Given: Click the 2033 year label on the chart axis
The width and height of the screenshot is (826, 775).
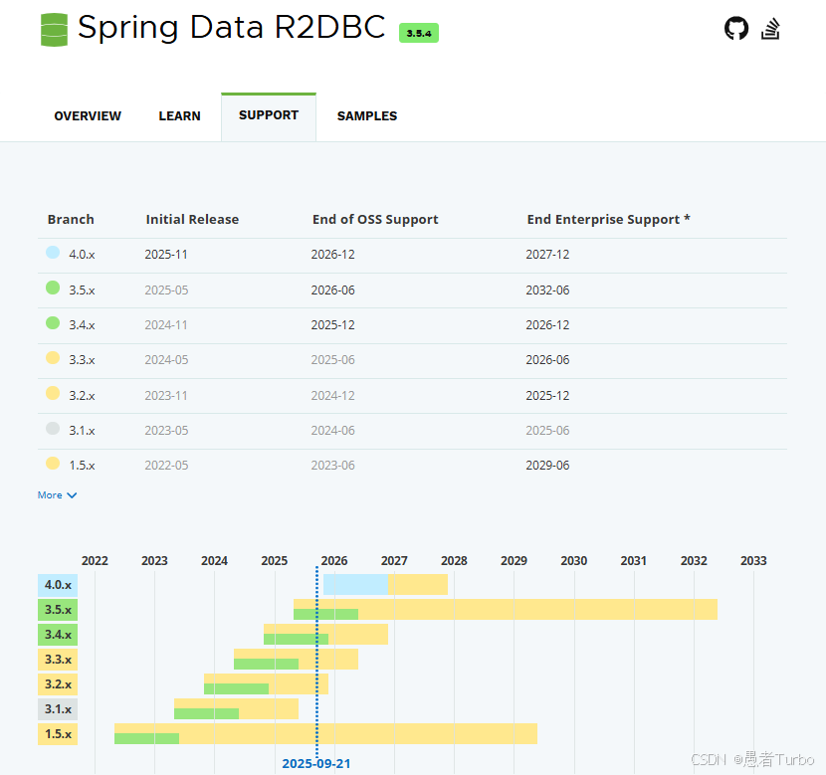Looking at the screenshot, I should [x=753, y=561].
